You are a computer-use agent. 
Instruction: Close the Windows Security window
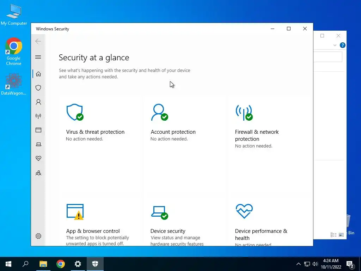pyautogui.click(x=305, y=29)
